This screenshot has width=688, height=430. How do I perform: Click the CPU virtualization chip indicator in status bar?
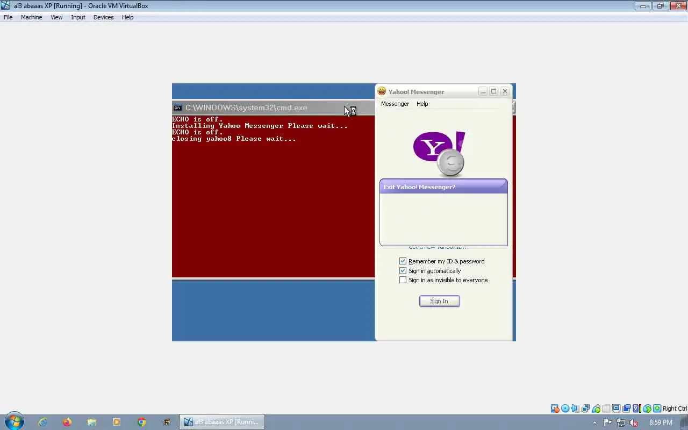(637, 408)
